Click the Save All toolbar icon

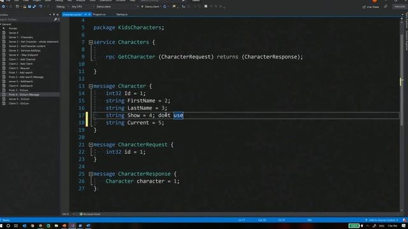[34, 6]
